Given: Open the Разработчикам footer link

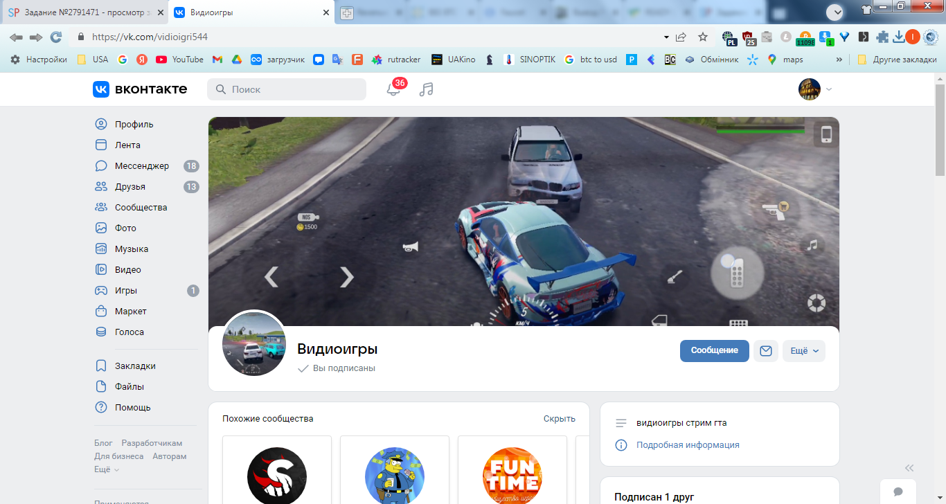Looking at the screenshot, I should (152, 443).
